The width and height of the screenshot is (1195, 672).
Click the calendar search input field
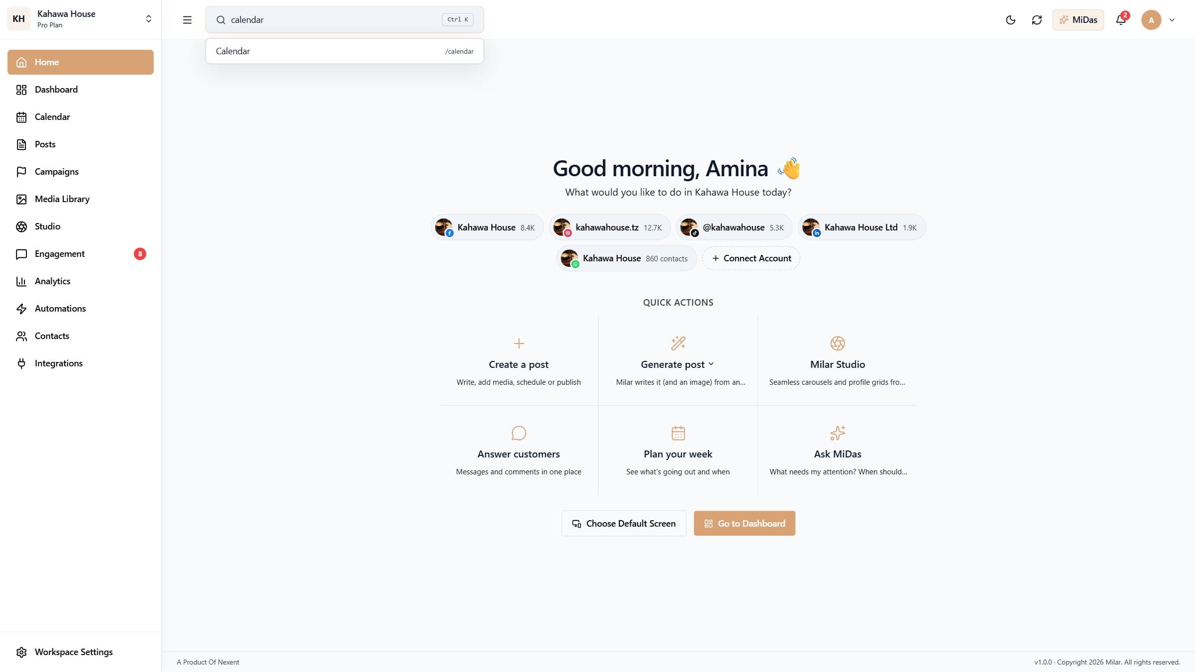[x=345, y=19]
